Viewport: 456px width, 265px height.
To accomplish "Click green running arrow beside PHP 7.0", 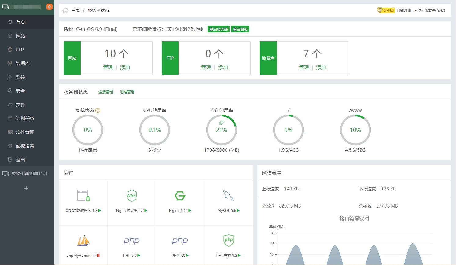I will coord(187,256).
